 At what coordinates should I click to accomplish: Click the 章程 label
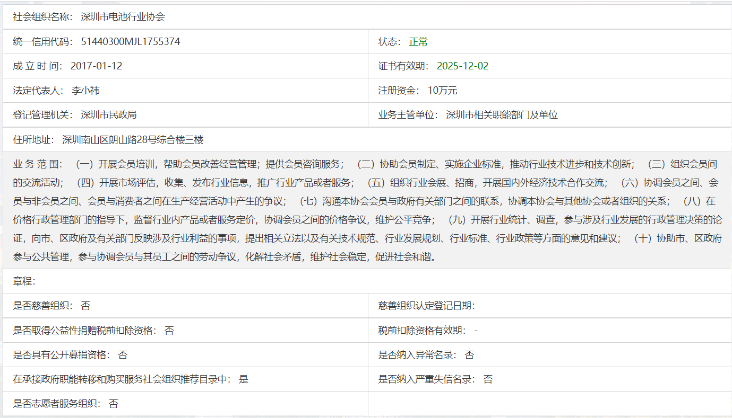[x=24, y=281]
